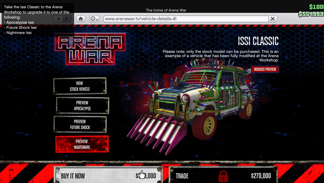Image resolution: width=324 pixels, height=183 pixels.
Task: Click 'The home of Arena War' title
Action: click(166, 10)
